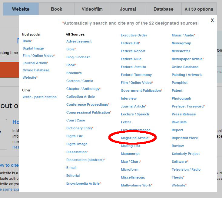Close the source list popup with X
The width and height of the screenshot is (222, 198).
coord(212,20)
